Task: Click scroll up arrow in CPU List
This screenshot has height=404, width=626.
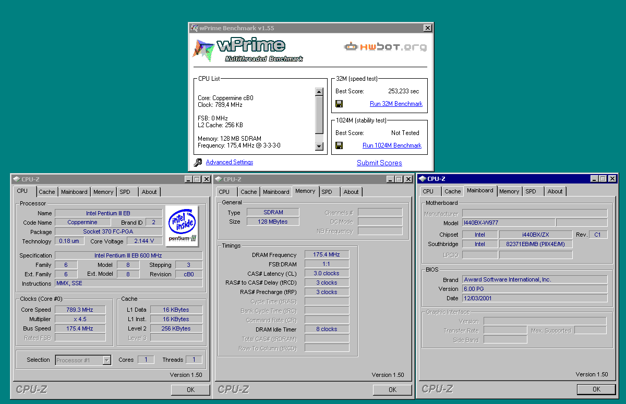Action: (319, 92)
